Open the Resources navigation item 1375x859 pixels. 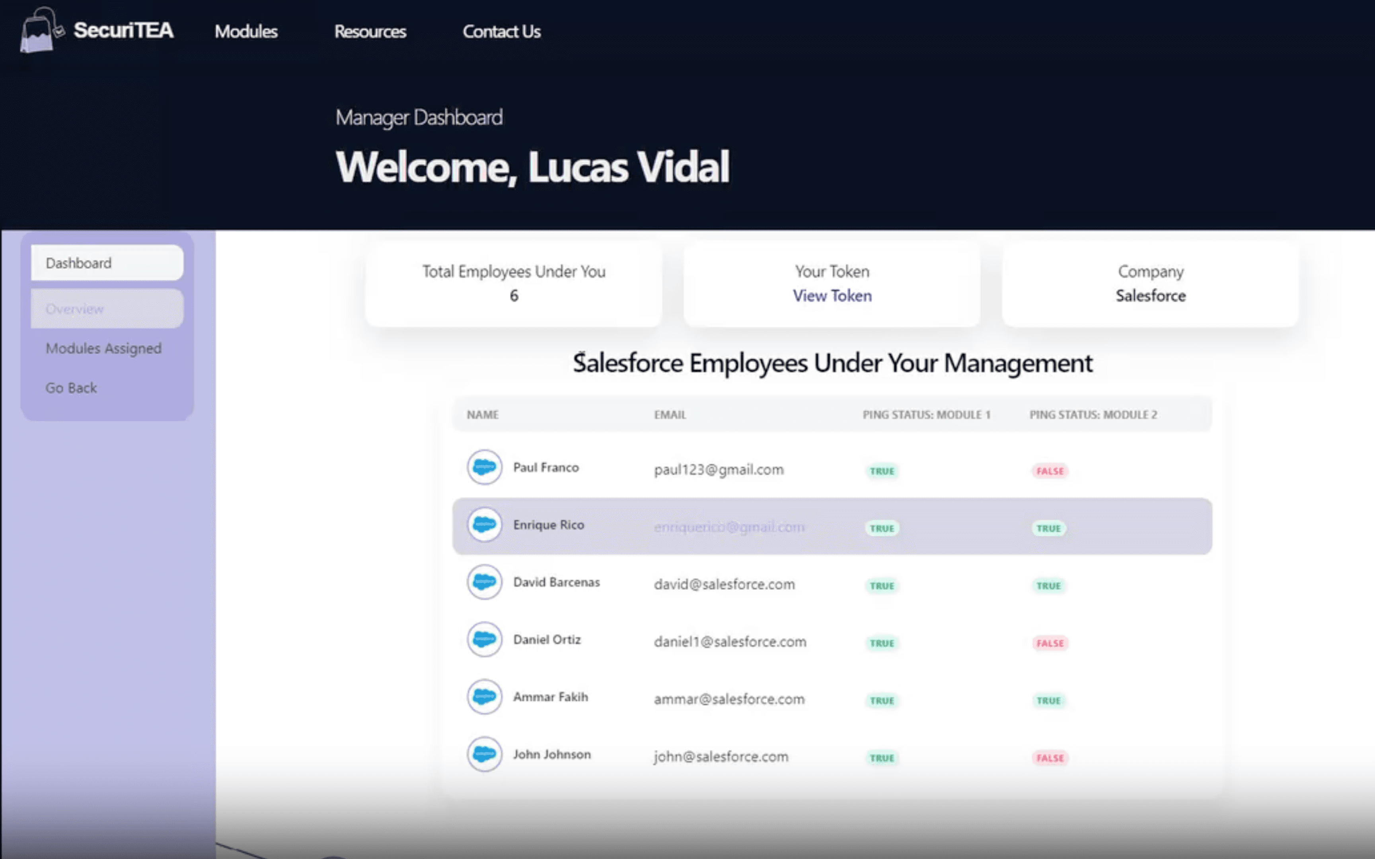click(370, 31)
